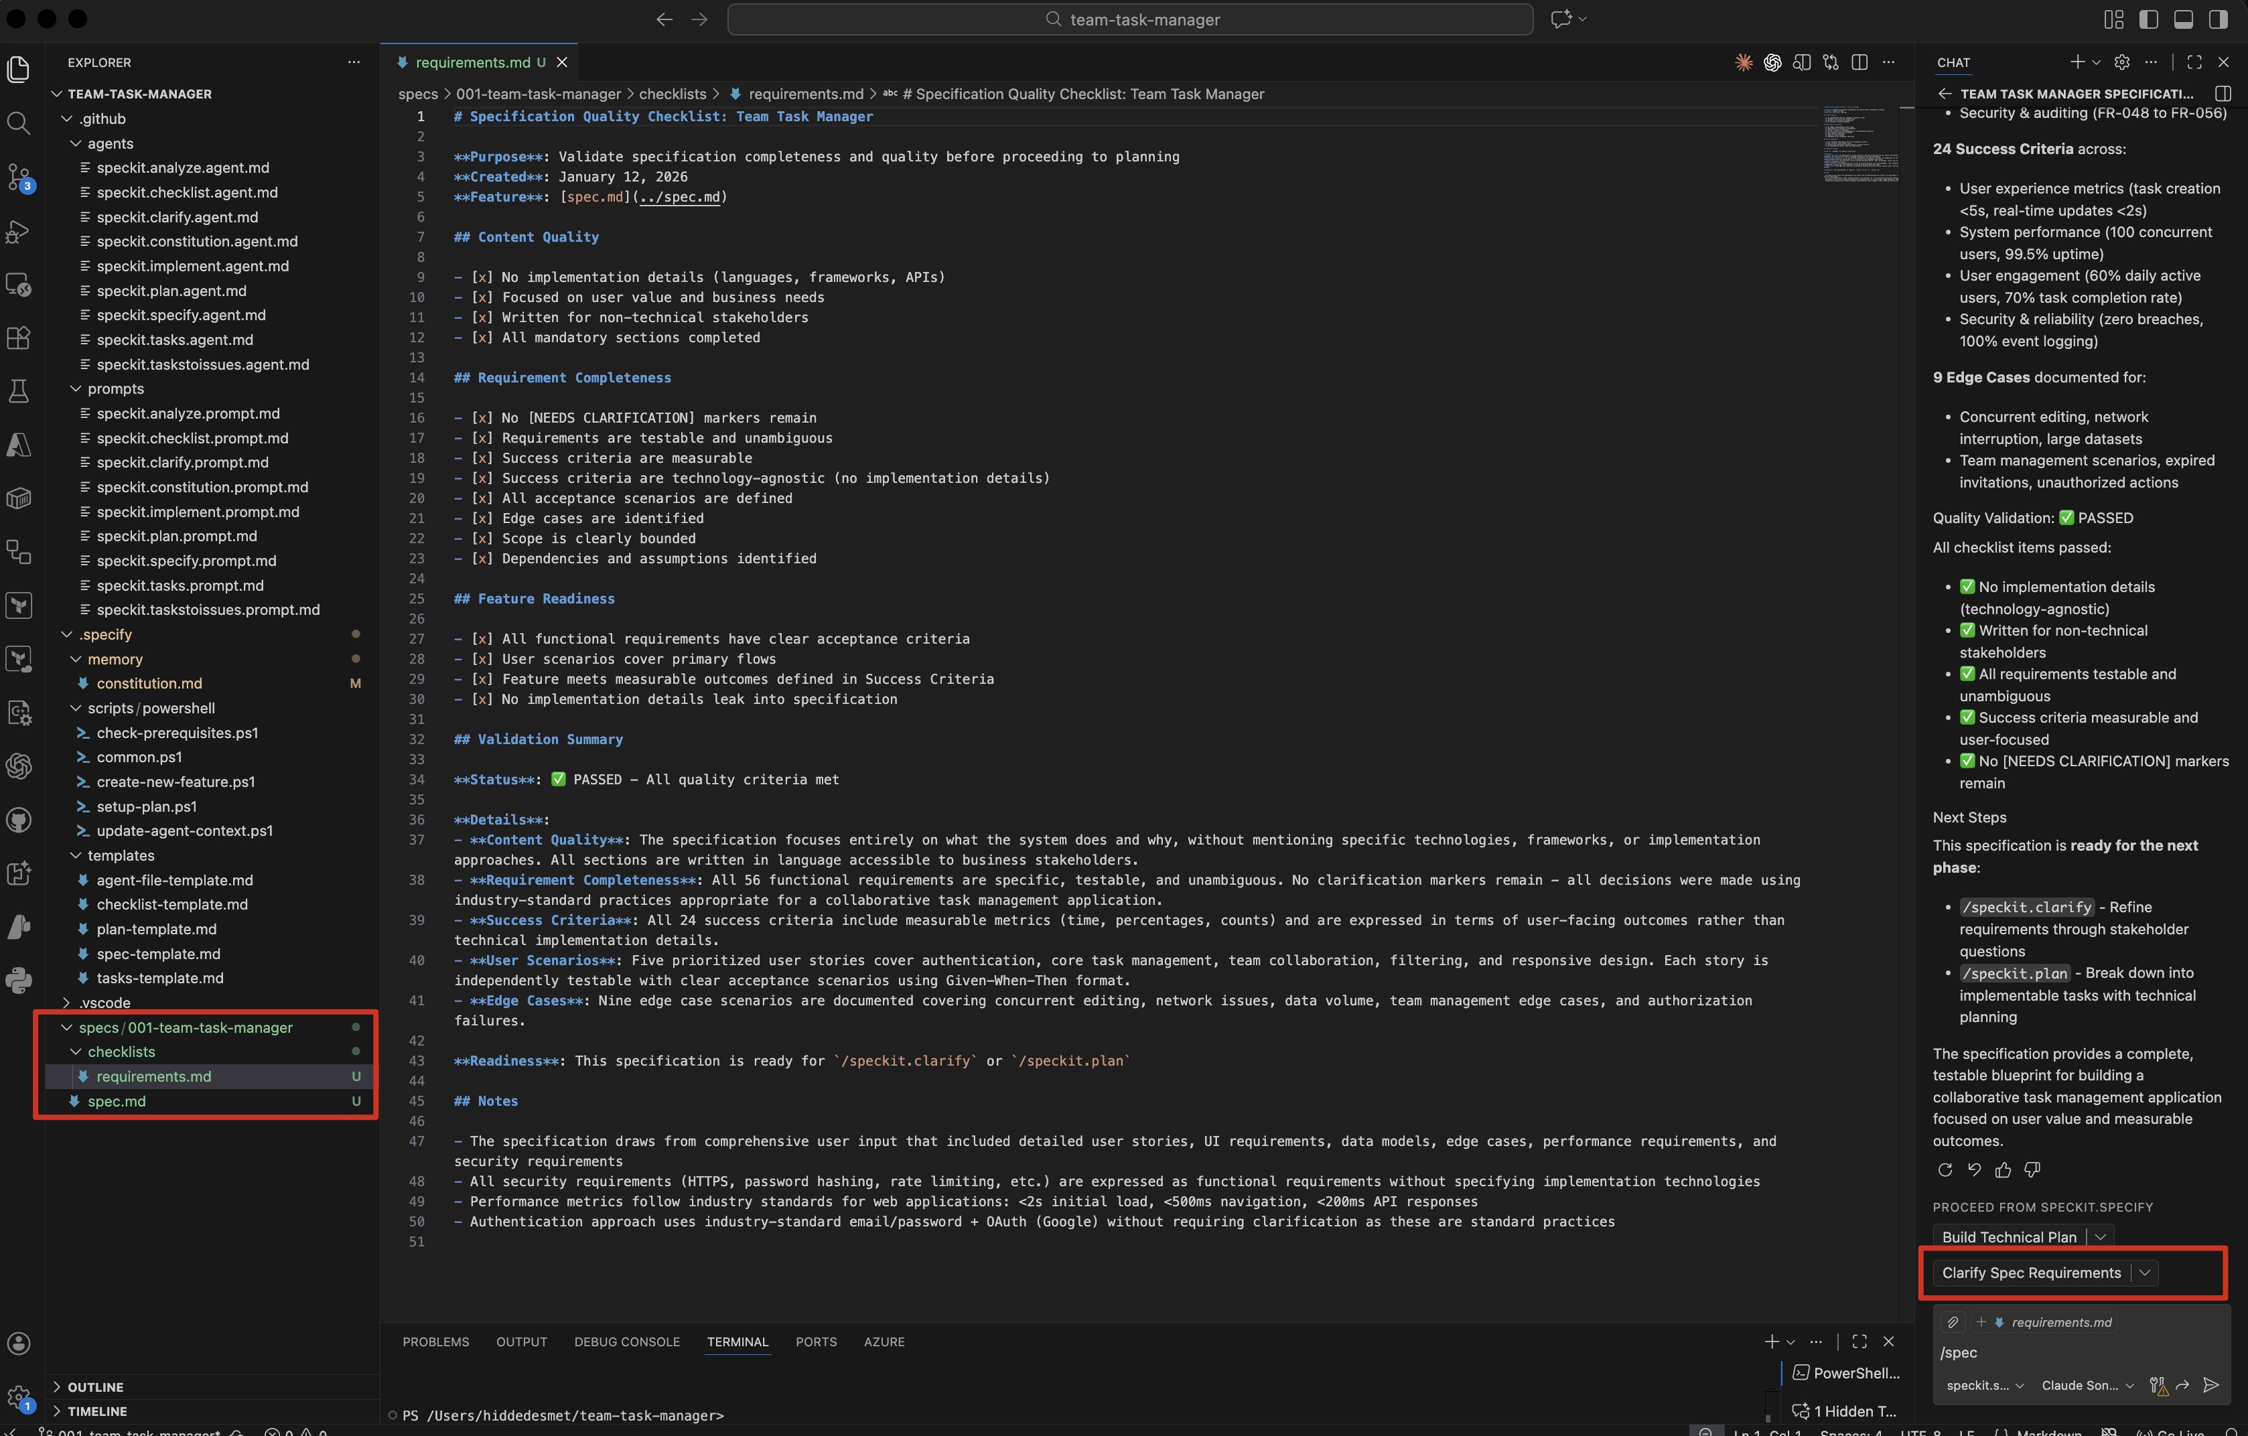Click the Testing beaker icon in the sidebar

pos(19,390)
